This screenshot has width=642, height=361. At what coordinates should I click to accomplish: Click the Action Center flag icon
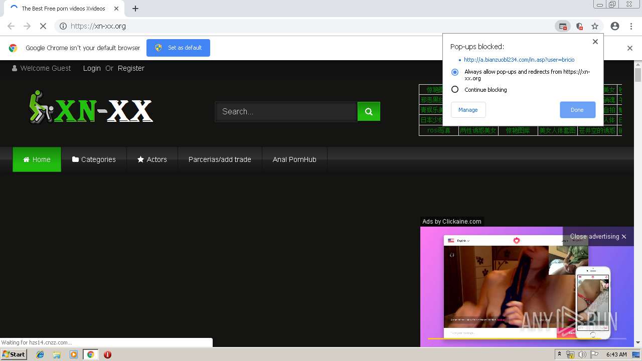(x=594, y=354)
